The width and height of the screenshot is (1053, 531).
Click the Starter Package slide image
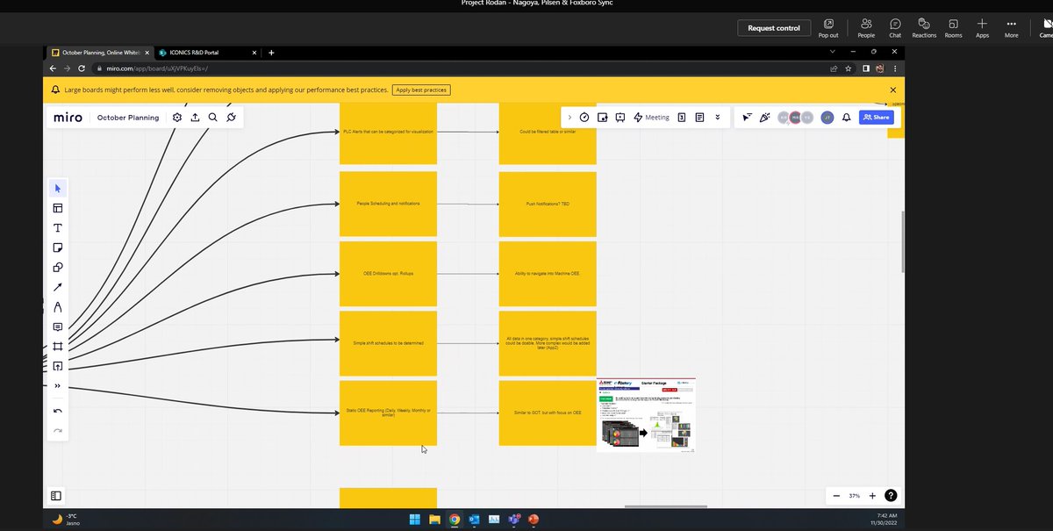pyautogui.click(x=646, y=415)
